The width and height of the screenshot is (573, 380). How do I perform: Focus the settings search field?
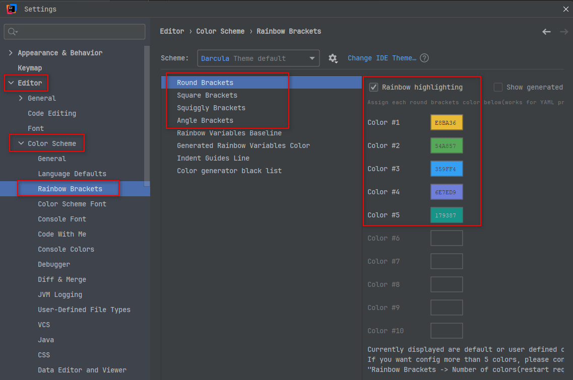[x=75, y=32]
